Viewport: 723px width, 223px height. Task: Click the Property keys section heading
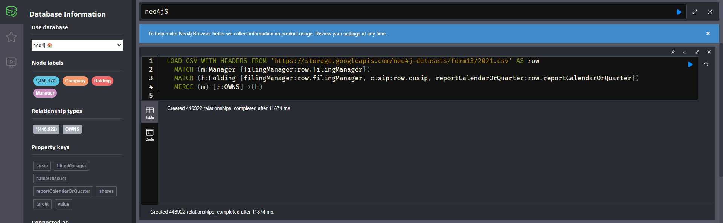click(50, 147)
